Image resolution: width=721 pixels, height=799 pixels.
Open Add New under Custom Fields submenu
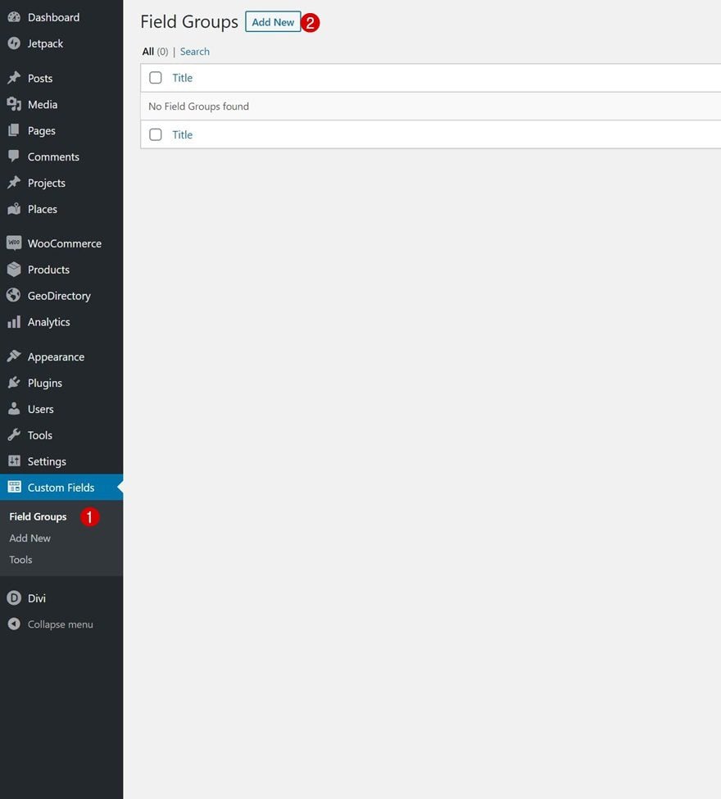tap(30, 538)
